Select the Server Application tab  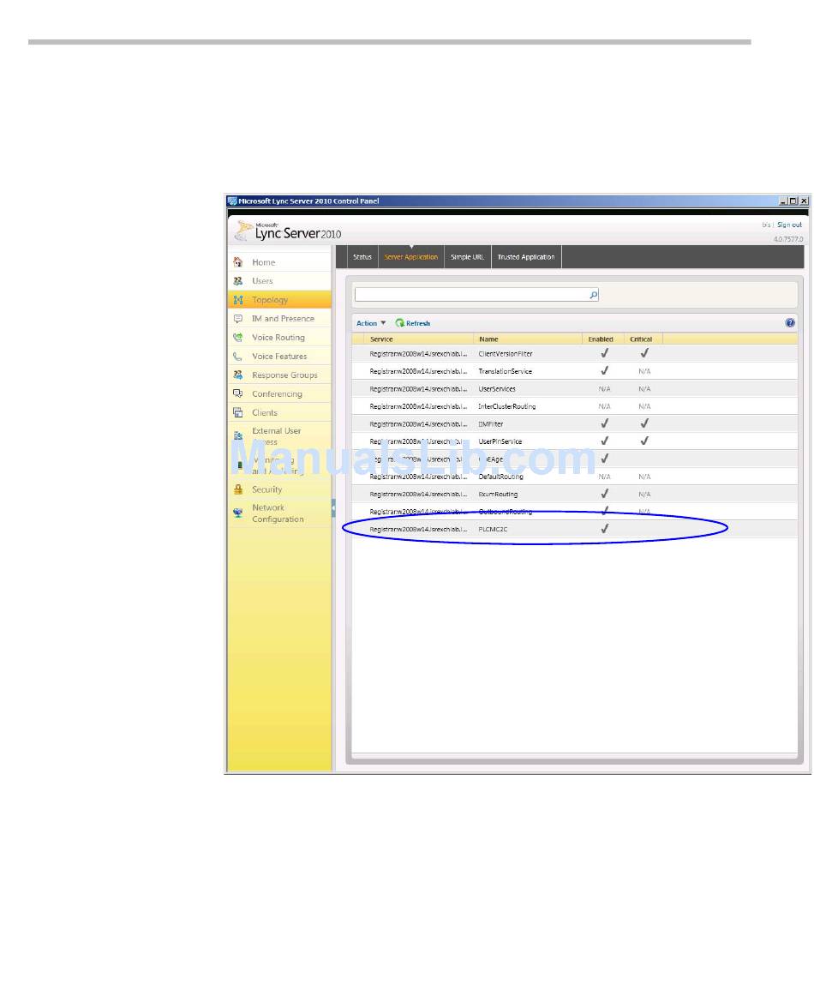click(411, 256)
